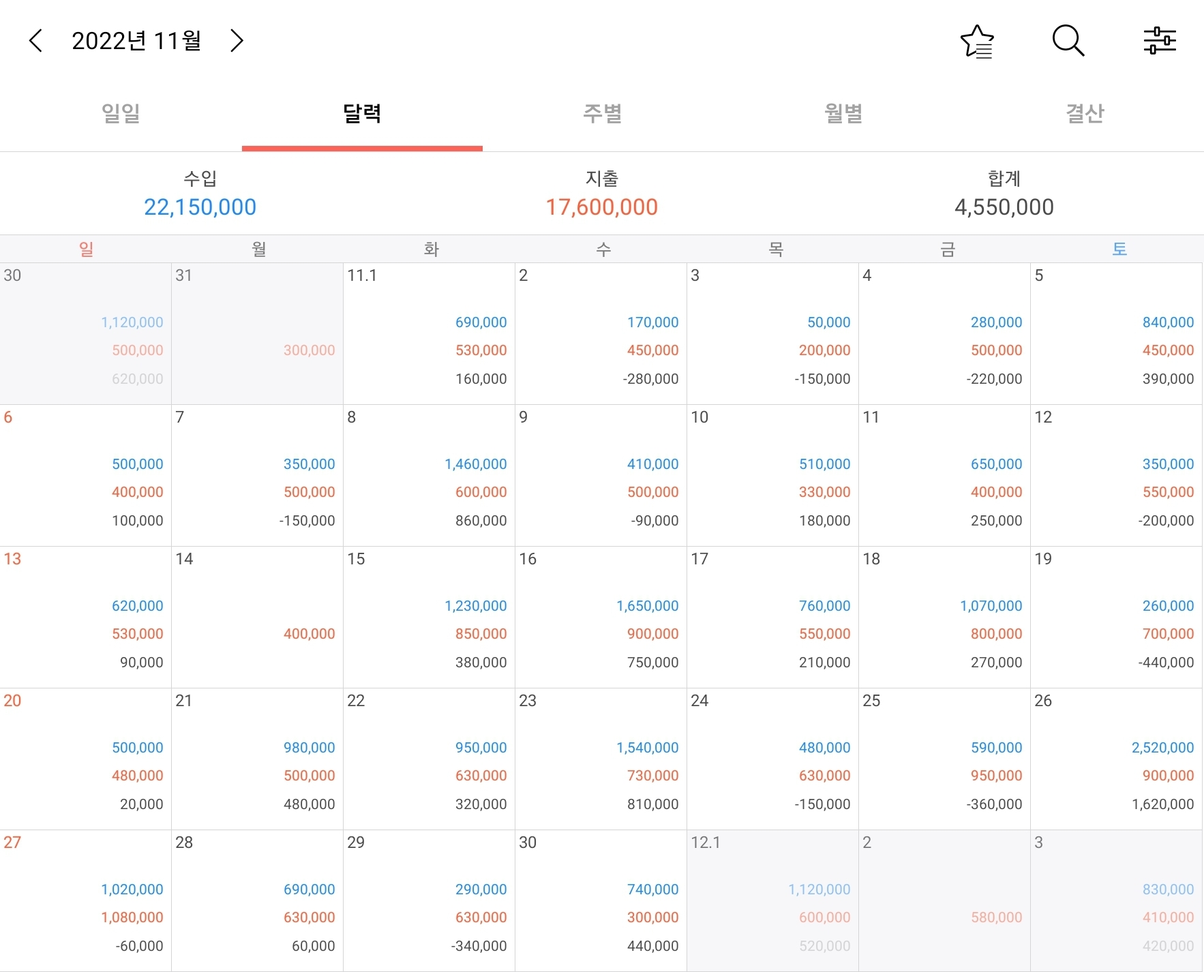Select the day 31 previous-month cell
1204x972 pixels.
(x=257, y=333)
